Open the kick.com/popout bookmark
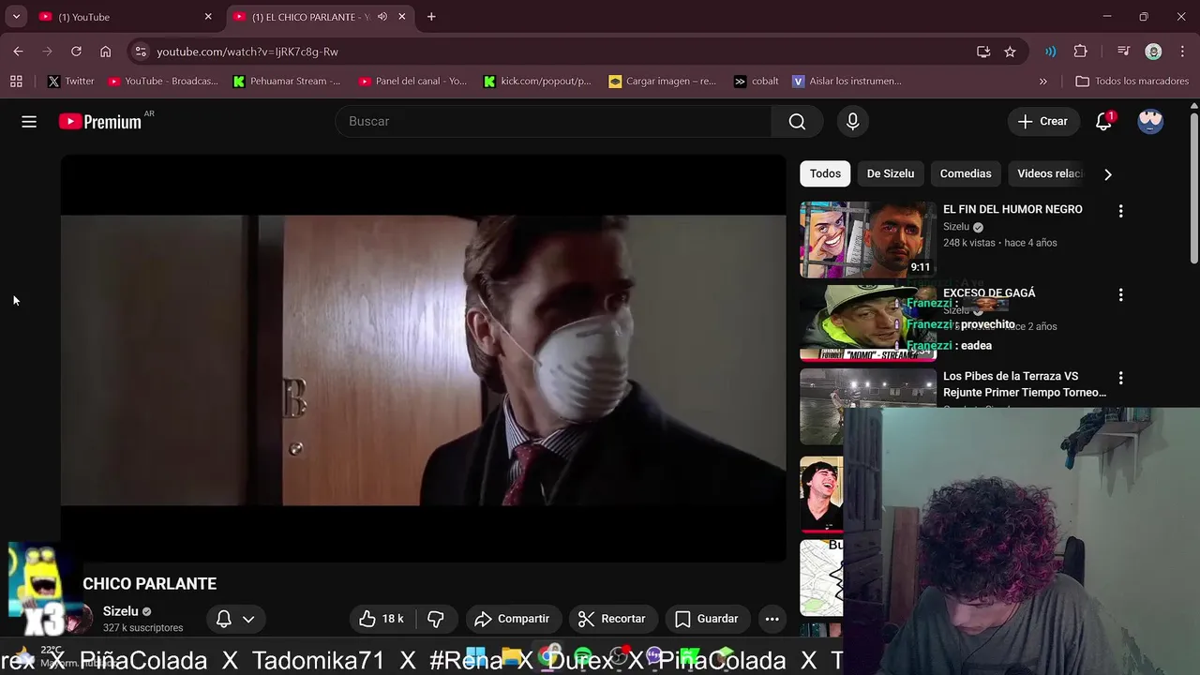Viewport: 1200px width, 675px height. (537, 82)
